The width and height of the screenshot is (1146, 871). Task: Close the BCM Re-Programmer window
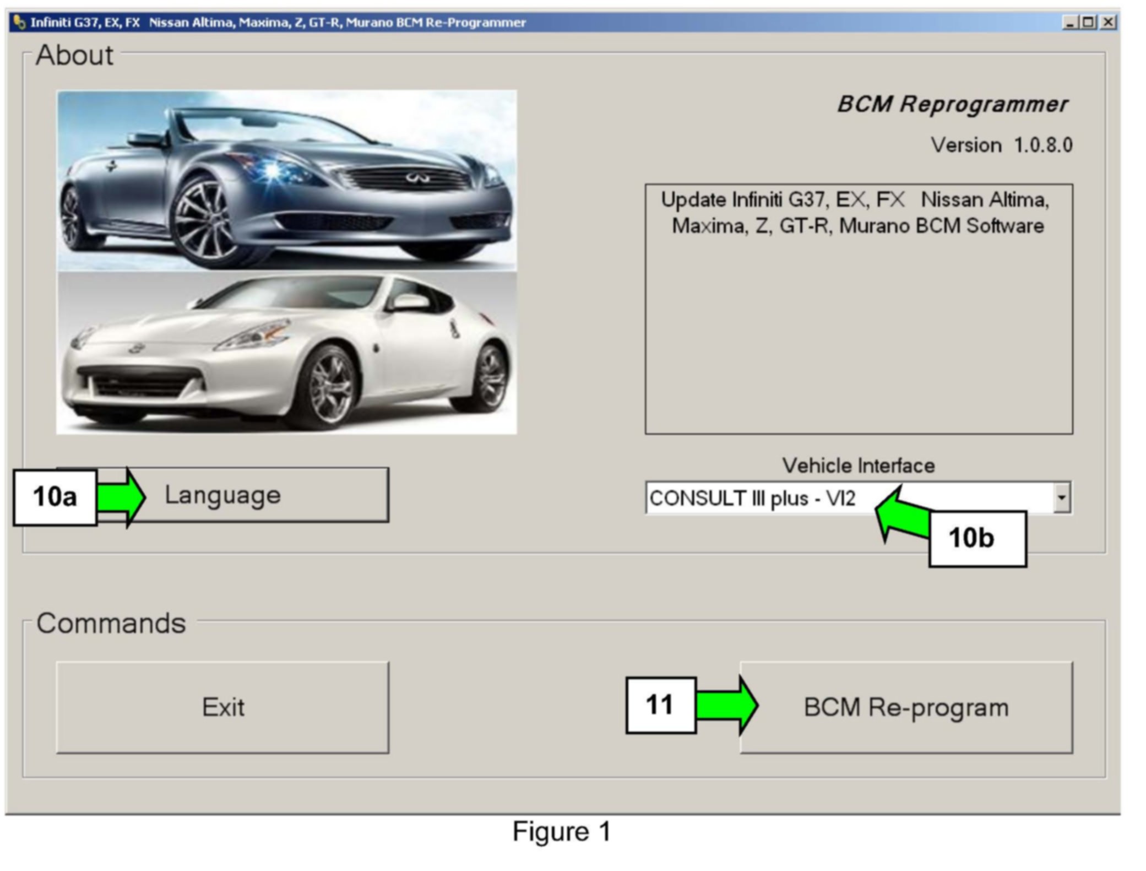point(1107,23)
